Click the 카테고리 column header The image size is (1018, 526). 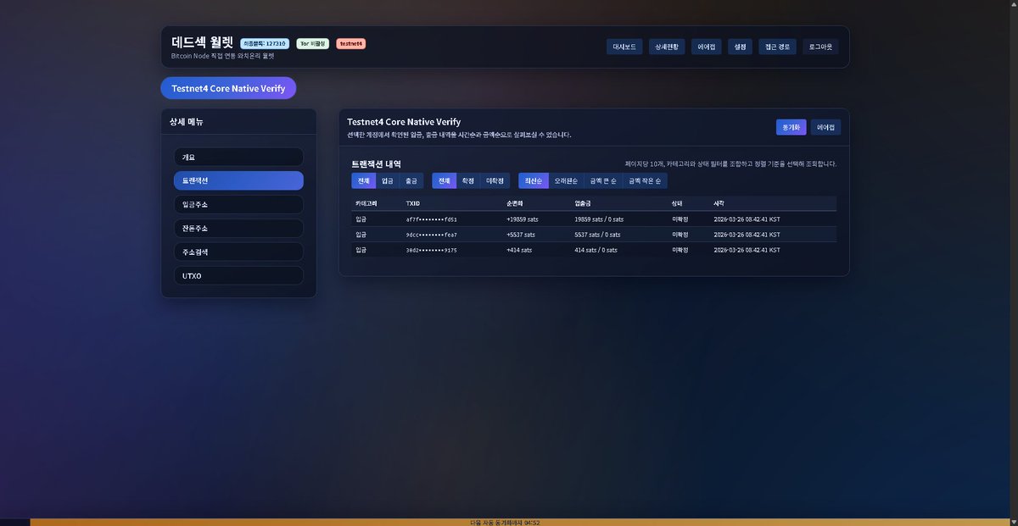point(366,203)
